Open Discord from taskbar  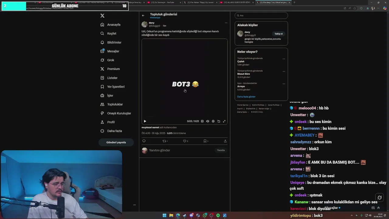click(x=191, y=215)
